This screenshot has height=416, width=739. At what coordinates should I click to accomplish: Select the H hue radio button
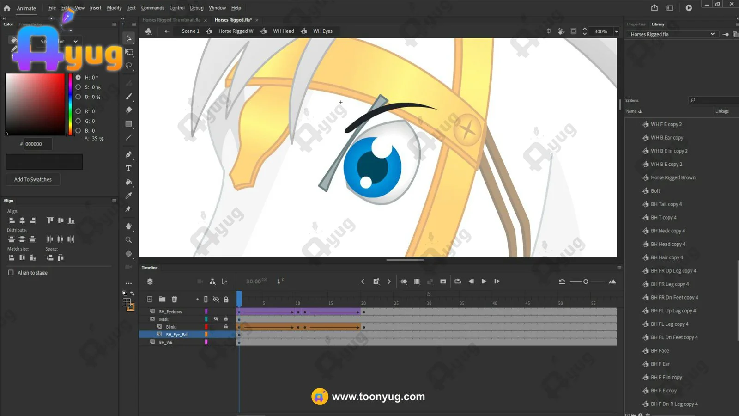[78, 78]
